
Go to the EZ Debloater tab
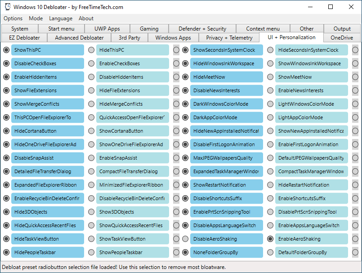(24, 38)
